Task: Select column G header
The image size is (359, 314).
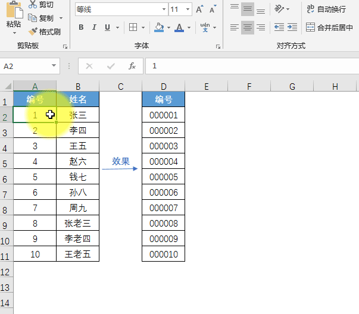Action: 292,86
